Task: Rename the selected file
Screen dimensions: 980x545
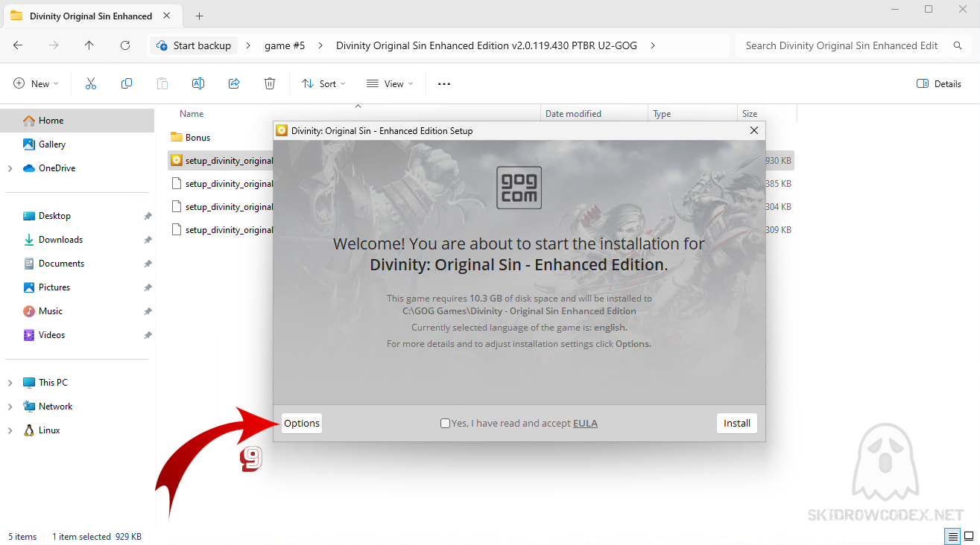Action: pos(198,83)
